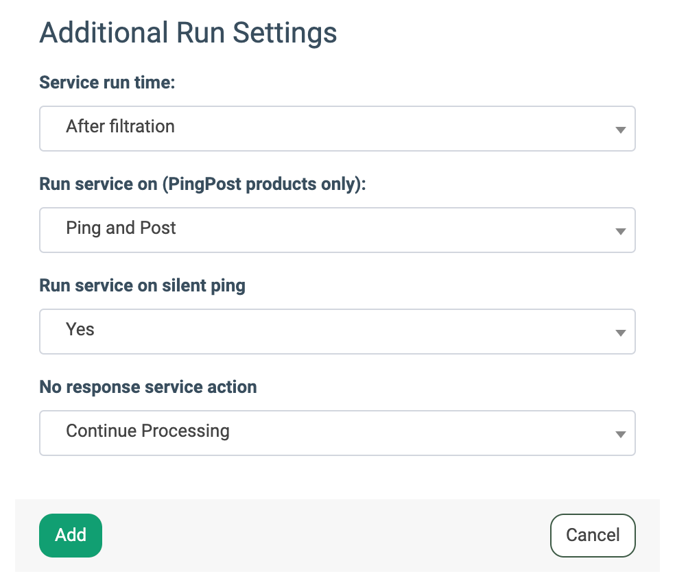
Task: Click the Run service on PingPost products label
Action: (202, 184)
